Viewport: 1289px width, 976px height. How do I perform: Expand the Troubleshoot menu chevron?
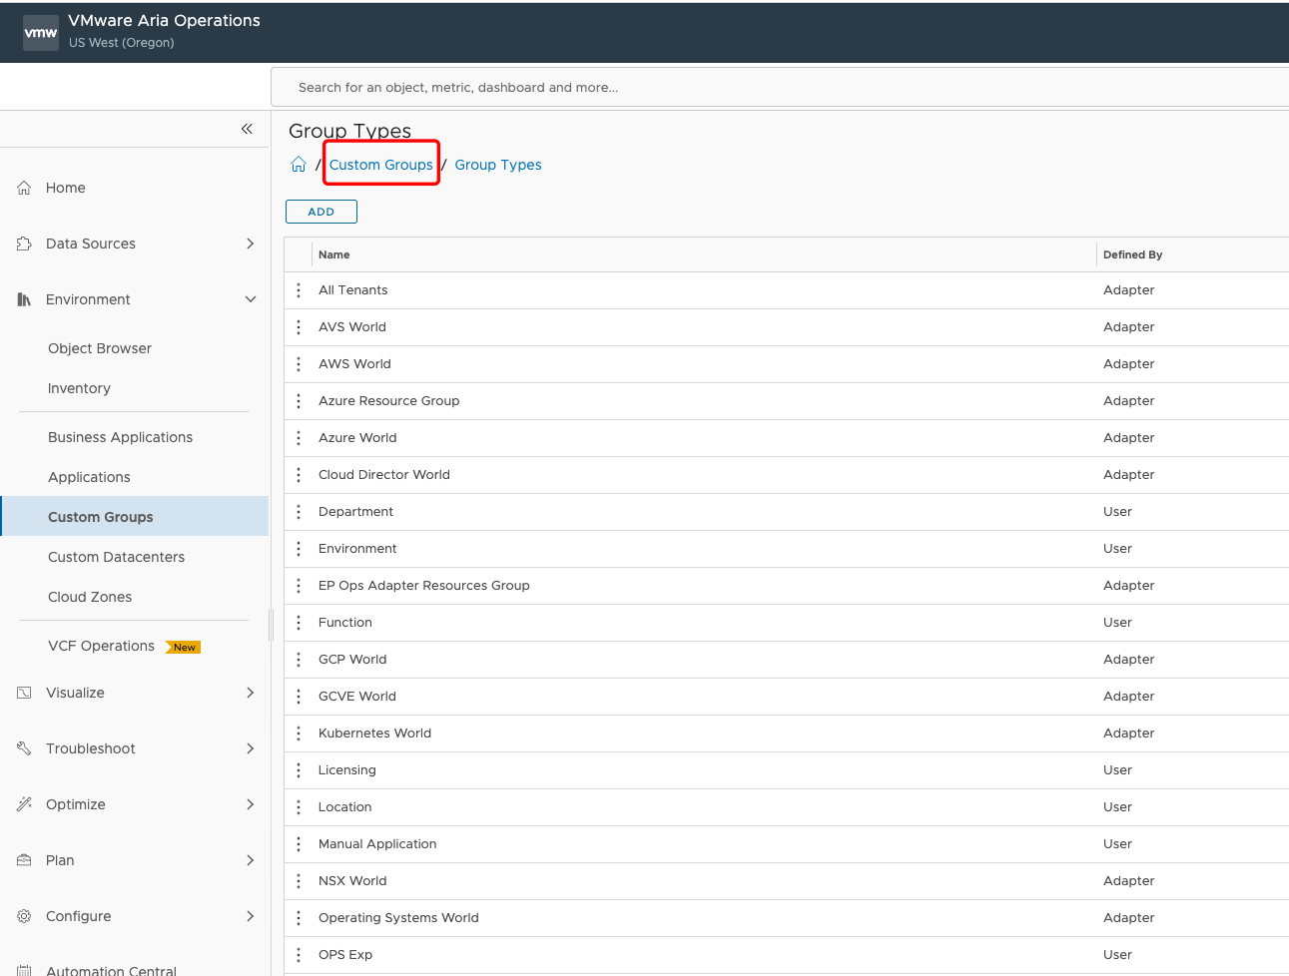tap(250, 748)
